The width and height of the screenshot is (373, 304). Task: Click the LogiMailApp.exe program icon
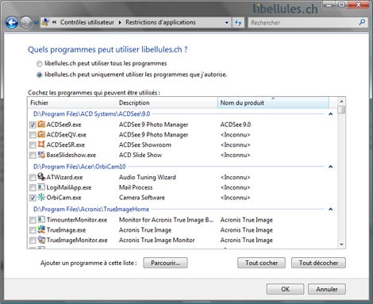(41, 187)
